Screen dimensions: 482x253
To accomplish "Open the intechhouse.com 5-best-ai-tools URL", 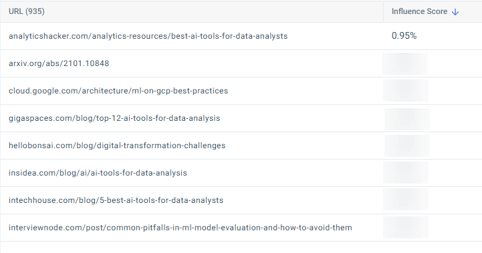I will point(116,200).
